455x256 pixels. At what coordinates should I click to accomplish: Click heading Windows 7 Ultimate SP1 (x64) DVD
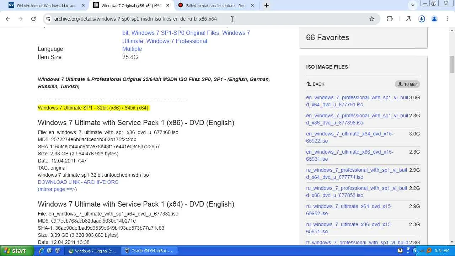point(136,204)
